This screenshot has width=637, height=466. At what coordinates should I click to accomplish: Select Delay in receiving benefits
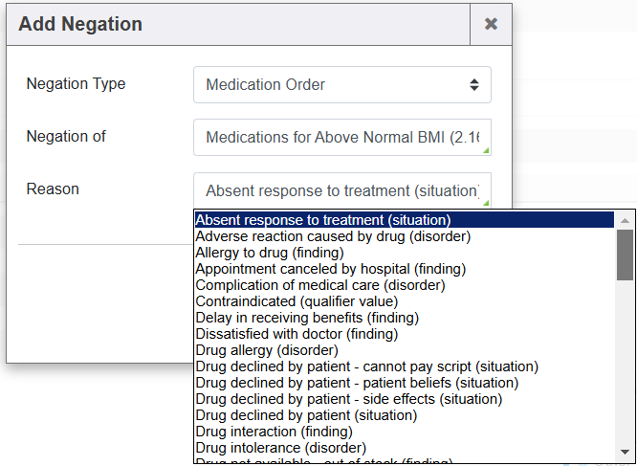pyautogui.click(x=306, y=318)
